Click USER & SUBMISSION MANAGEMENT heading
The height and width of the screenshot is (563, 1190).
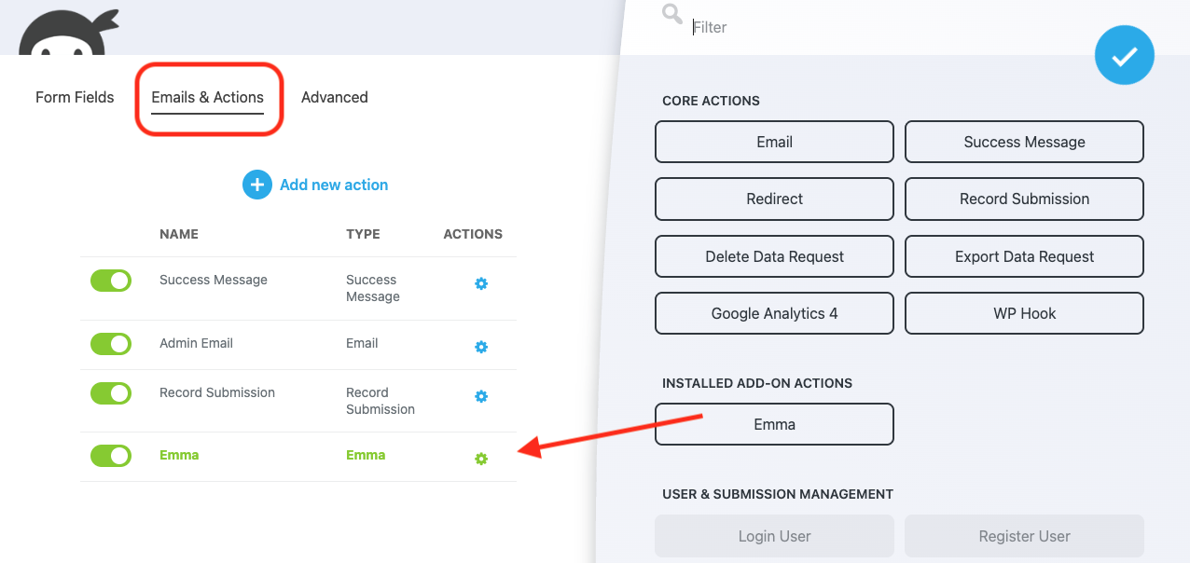coord(778,494)
